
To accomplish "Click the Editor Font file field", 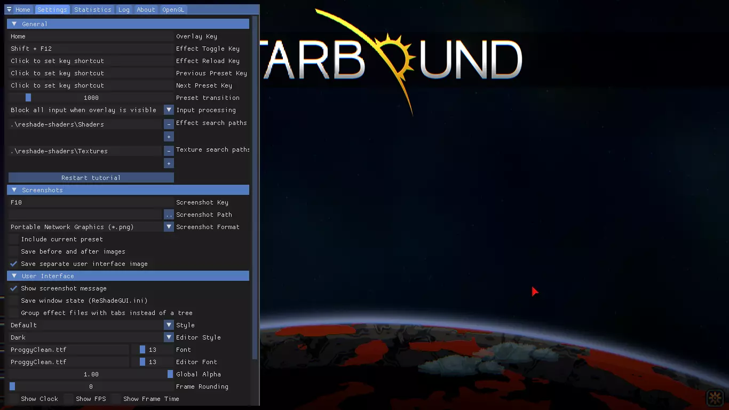I will [69, 362].
